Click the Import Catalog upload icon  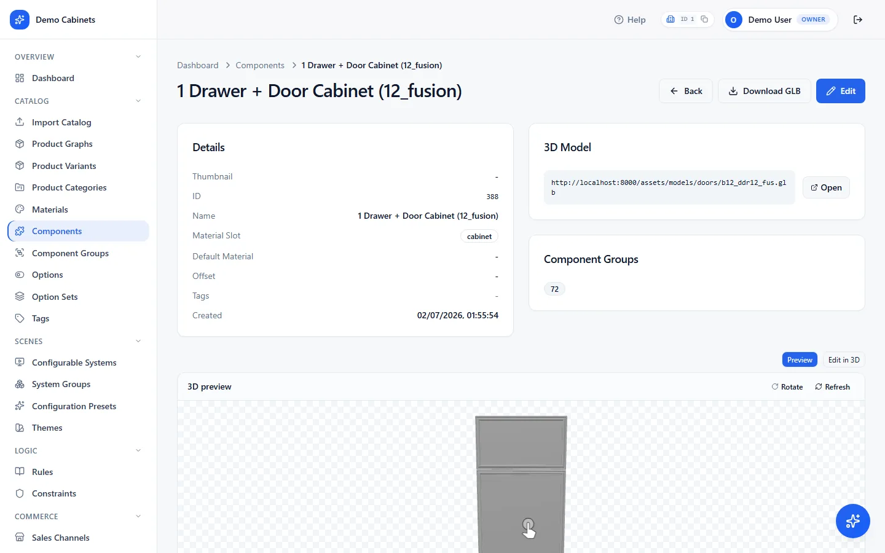click(20, 122)
